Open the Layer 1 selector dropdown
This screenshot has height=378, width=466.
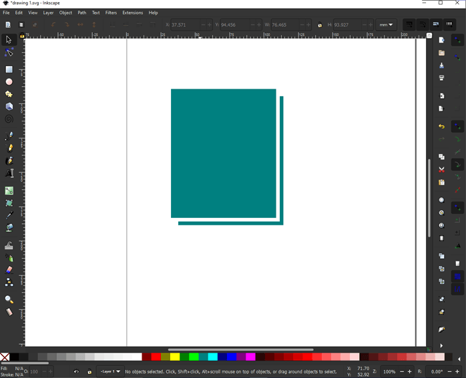click(110, 372)
